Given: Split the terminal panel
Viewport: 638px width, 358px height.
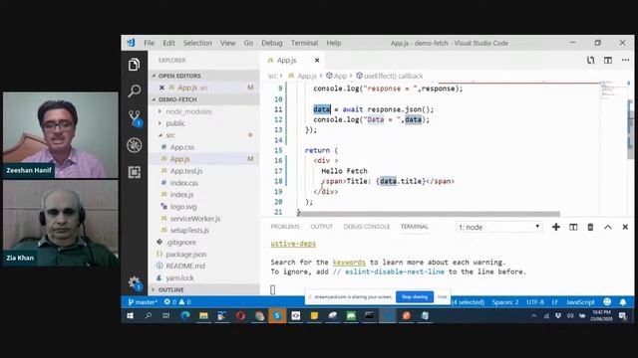Looking at the screenshot, I should pyautogui.click(x=573, y=227).
